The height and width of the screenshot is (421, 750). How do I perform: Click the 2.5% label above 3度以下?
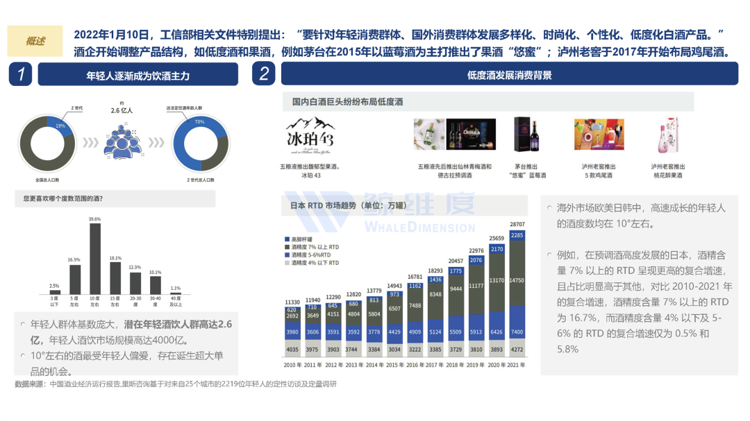coord(55,286)
